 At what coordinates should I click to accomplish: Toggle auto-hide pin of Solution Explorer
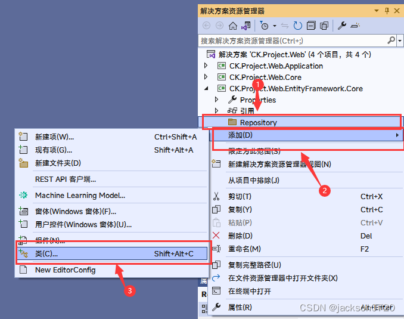click(x=387, y=11)
